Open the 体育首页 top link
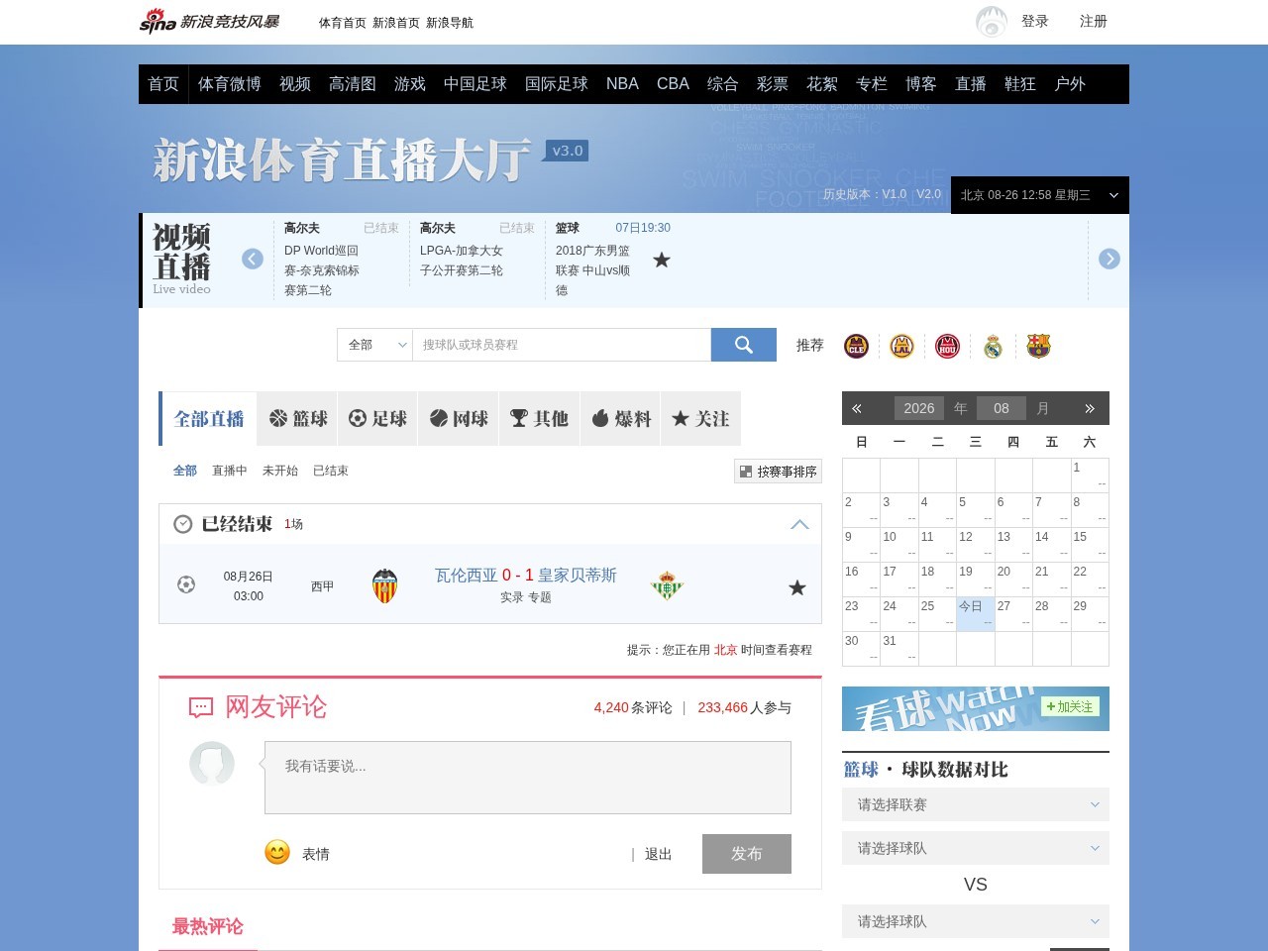Screen dimensions: 1268x951 pyautogui.click(x=343, y=23)
